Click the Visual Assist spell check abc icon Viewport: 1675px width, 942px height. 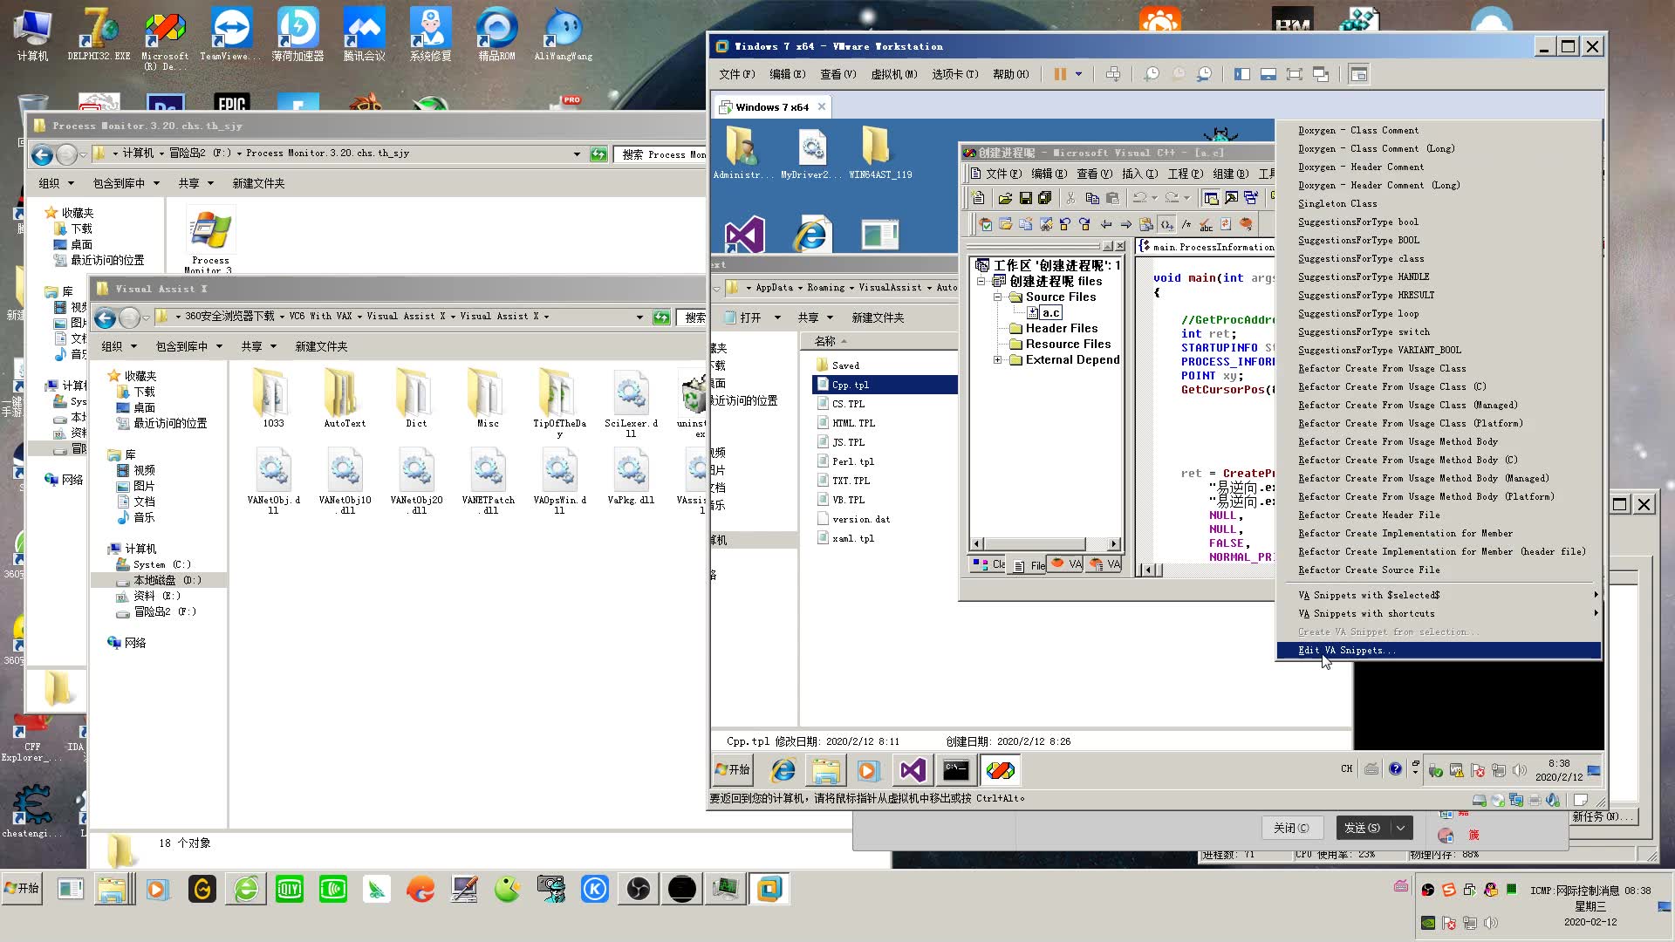1206,224
